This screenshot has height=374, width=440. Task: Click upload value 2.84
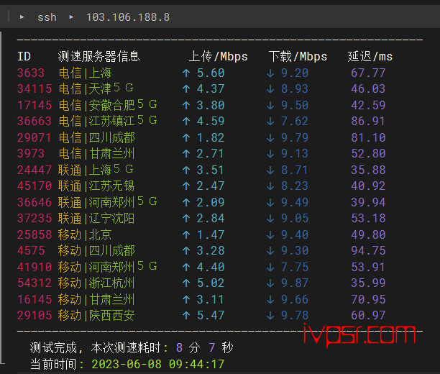click(211, 218)
